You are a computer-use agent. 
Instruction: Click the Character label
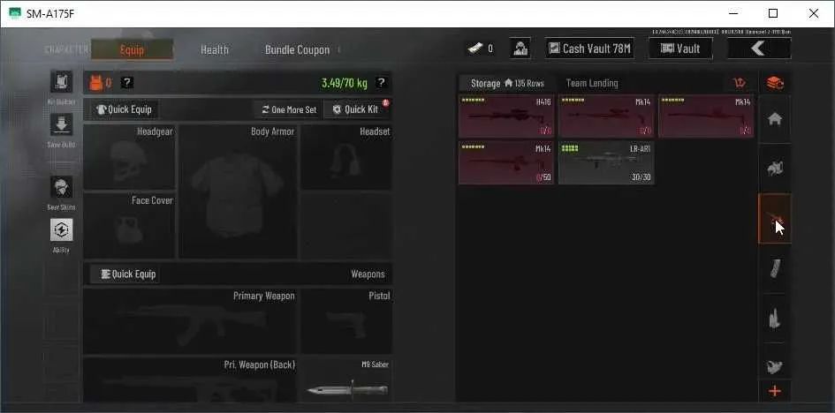[x=66, y=50]
